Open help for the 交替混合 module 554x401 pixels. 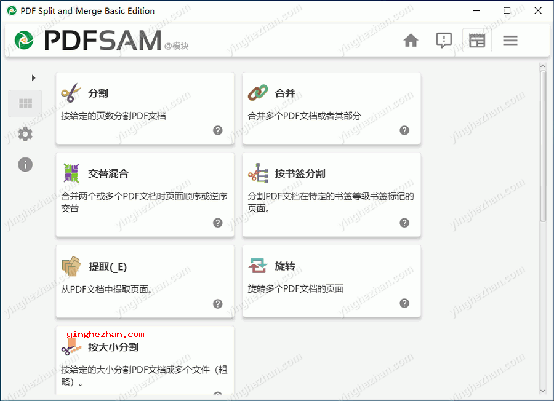pyautogui.click(x=218, y=223)
